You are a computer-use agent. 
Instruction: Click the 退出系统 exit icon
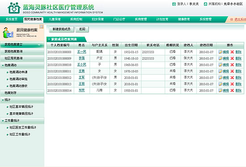pyautogui.click(x=231, y=20)
